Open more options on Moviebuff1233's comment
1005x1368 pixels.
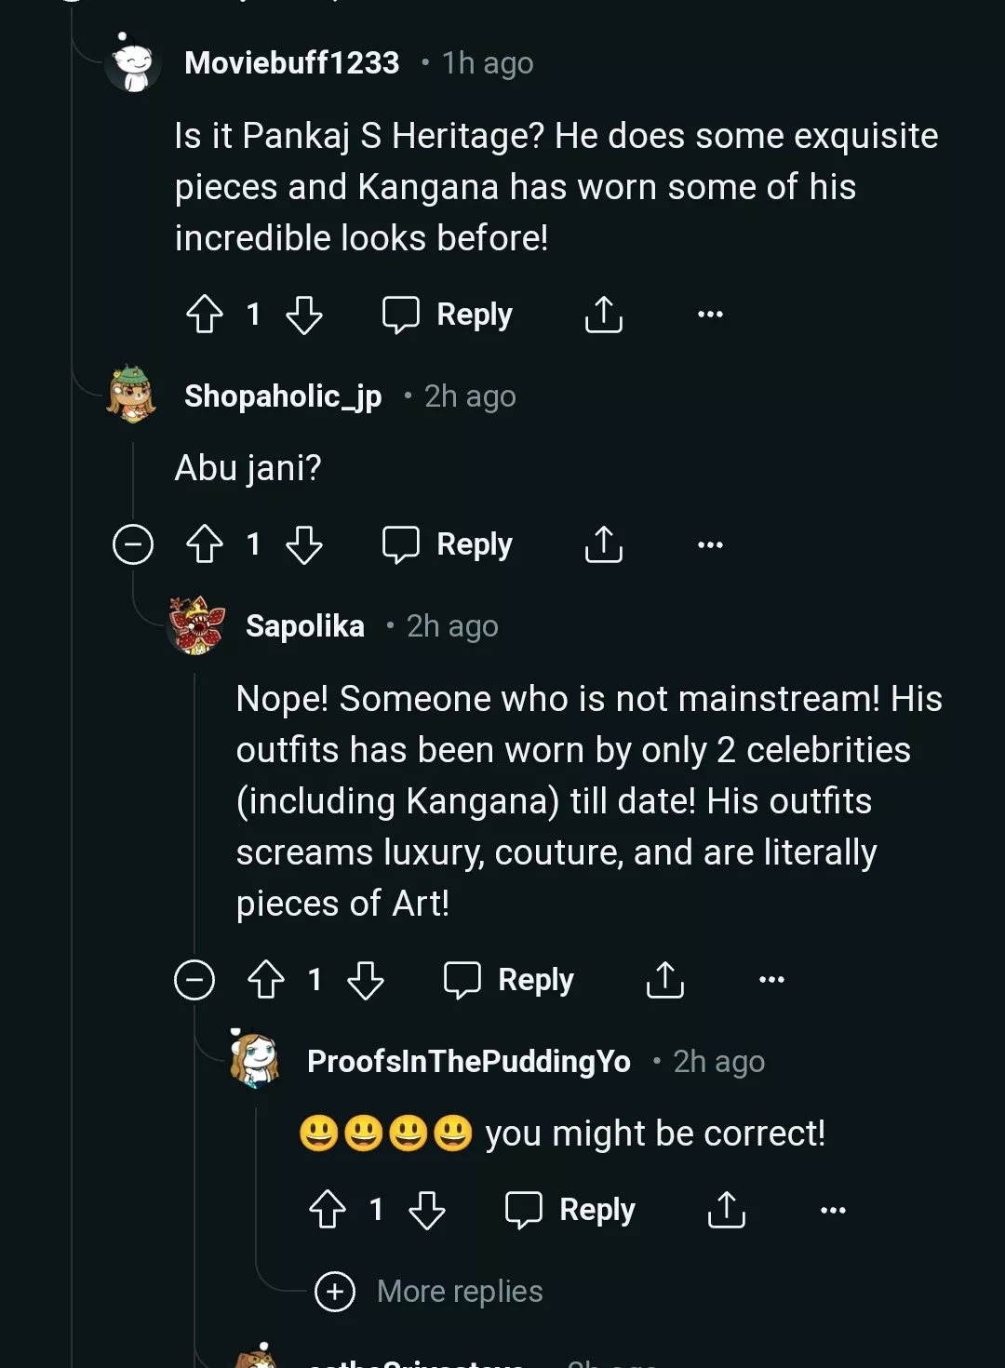pyautogui.click(x=710, y=315)
